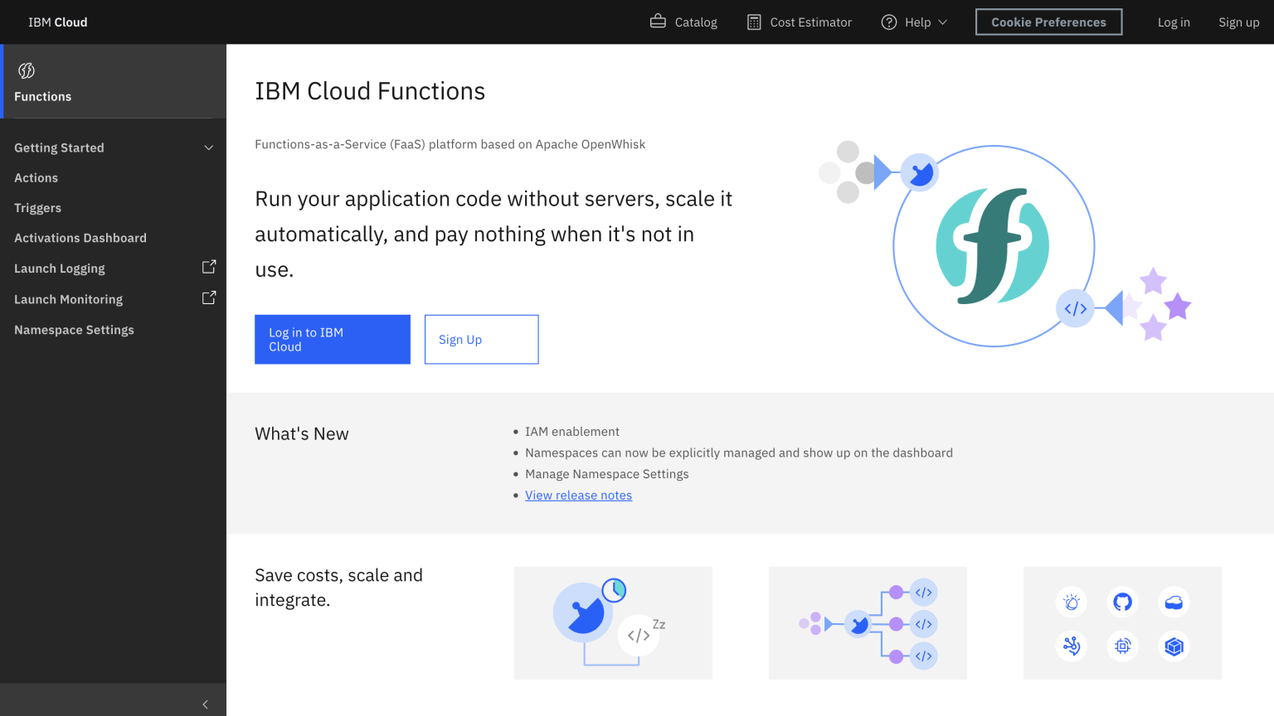
Task: Open Launch Logging via its external link icon
Action: point(209,267)
